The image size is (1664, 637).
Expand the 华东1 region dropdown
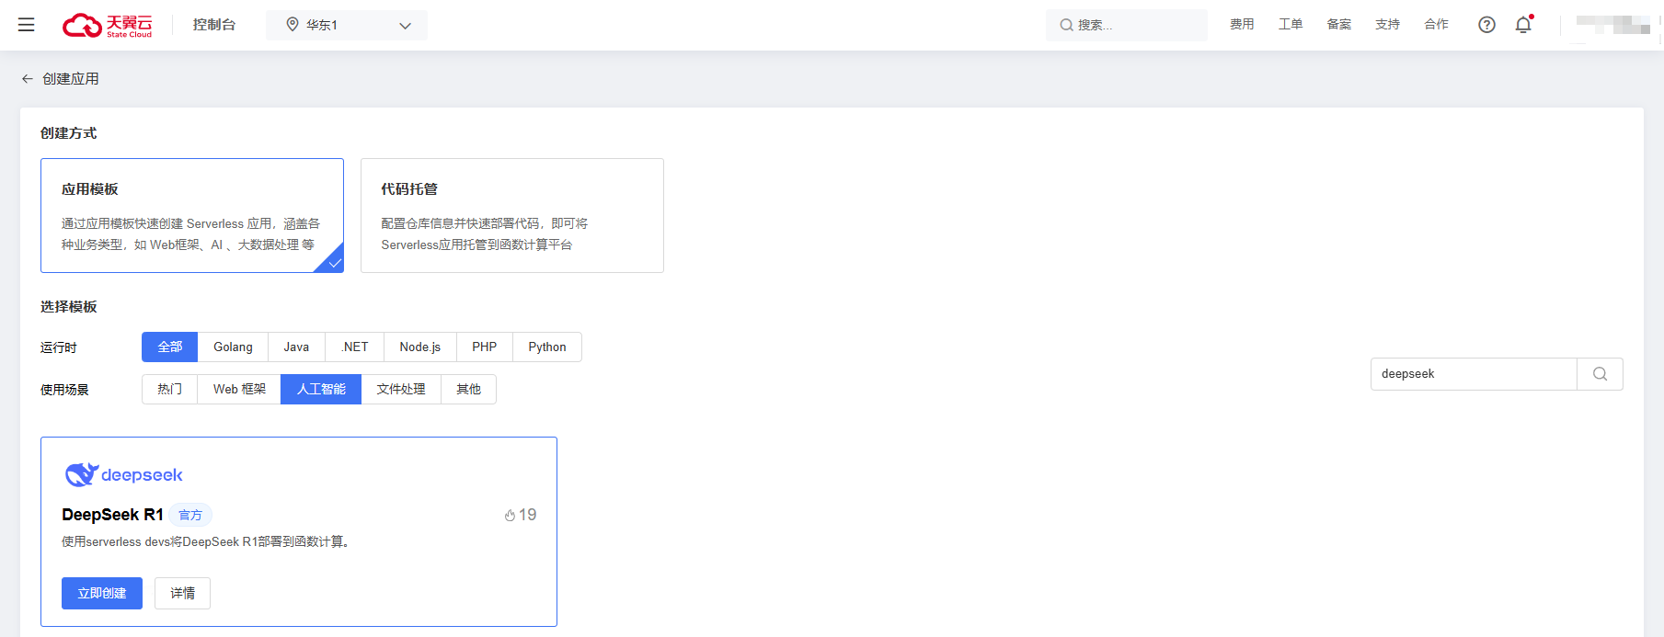(347, 25)
